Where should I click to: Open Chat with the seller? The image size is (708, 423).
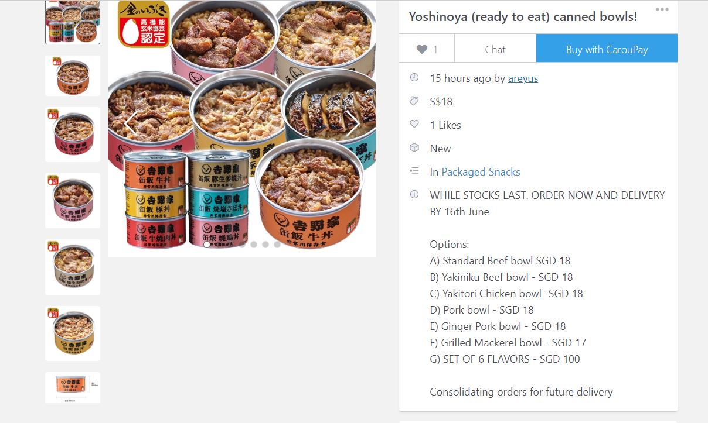pos(495,49)
